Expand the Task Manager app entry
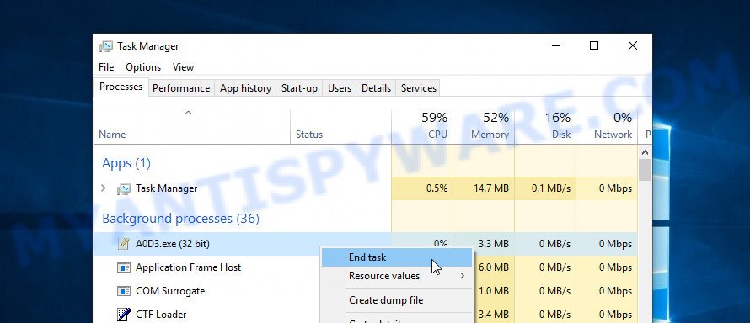This screenshot has width=750, height=323. click(104, 188)
